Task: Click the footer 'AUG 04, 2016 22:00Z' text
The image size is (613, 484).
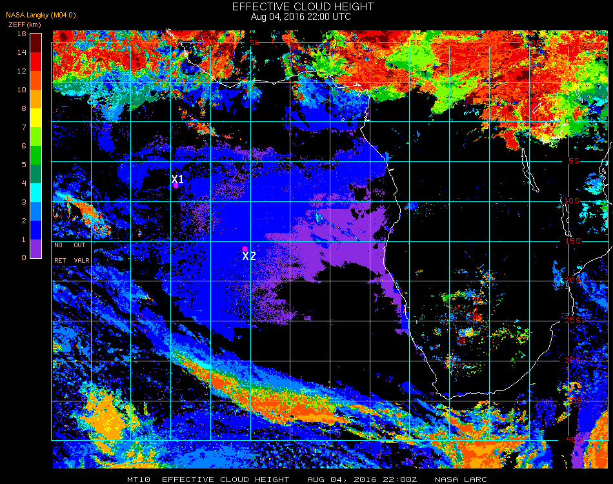Action: (362, 479)
